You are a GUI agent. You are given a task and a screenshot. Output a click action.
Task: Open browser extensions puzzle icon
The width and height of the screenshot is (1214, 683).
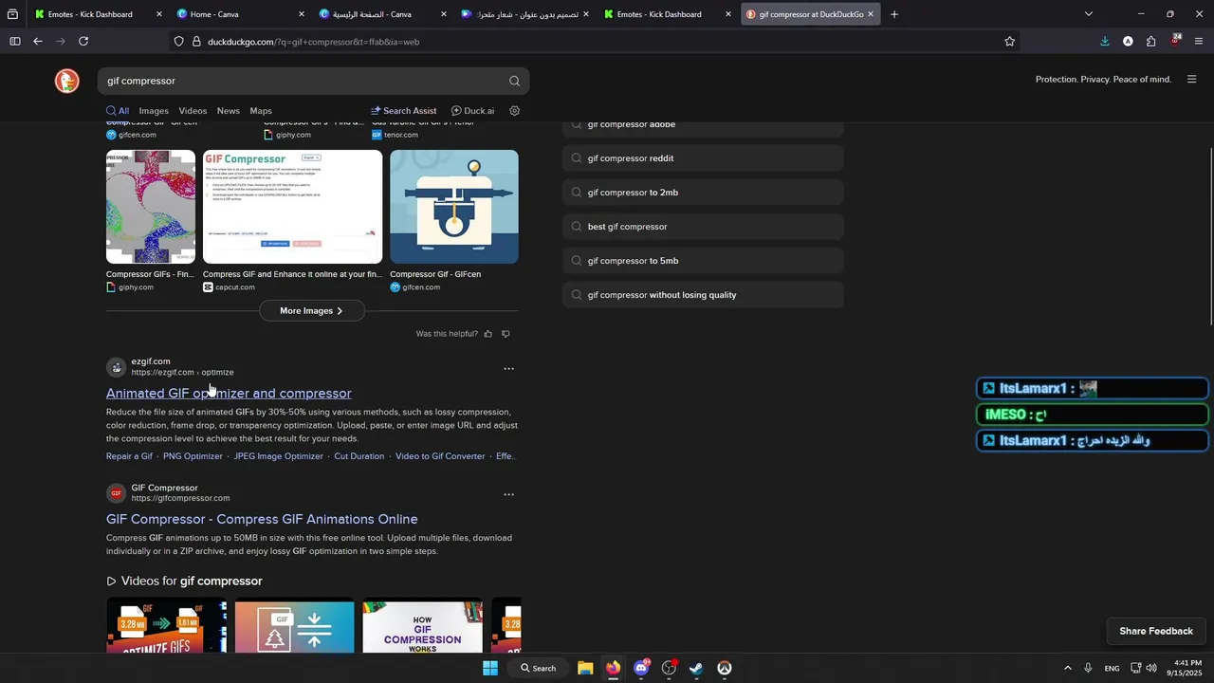(x=1150, y=42)
